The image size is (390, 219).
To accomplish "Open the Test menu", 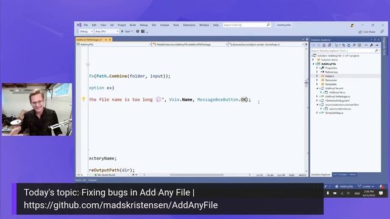I will click(154, 25).
